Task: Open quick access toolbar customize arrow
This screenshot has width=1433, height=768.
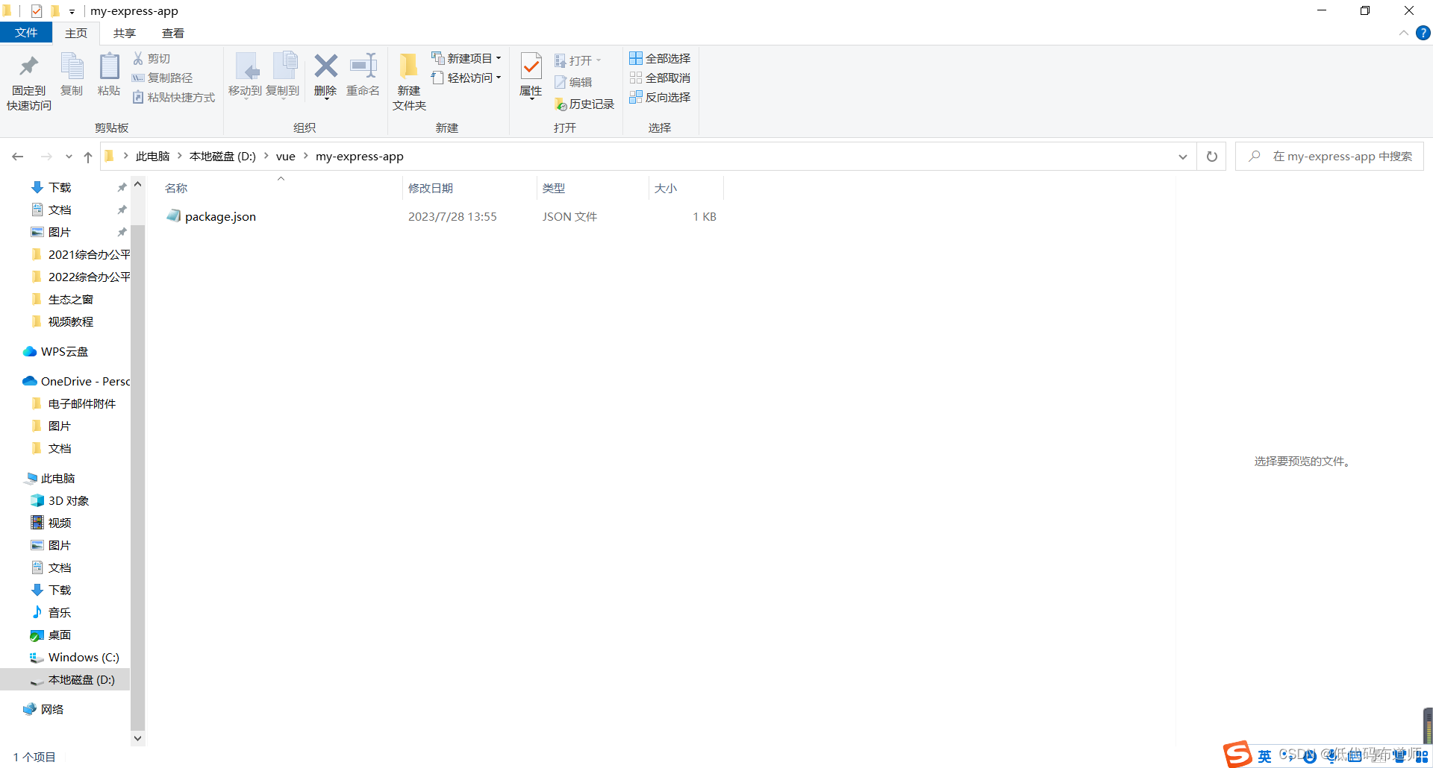Action: point(72,11)
